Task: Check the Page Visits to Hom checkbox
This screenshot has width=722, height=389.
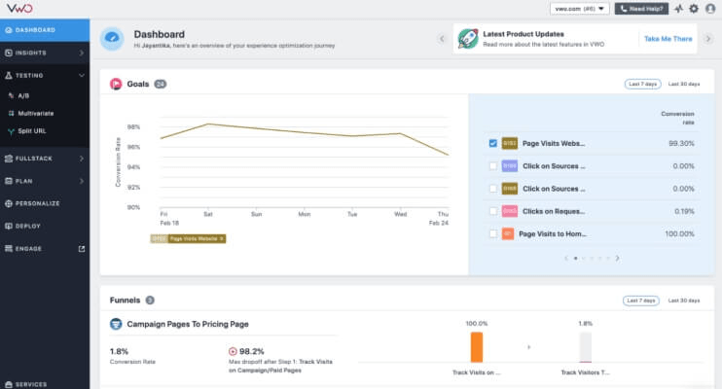Action: [x=492, y=233]
